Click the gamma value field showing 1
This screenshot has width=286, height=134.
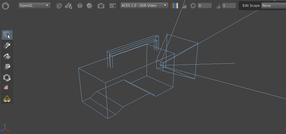tap(229, 5)
